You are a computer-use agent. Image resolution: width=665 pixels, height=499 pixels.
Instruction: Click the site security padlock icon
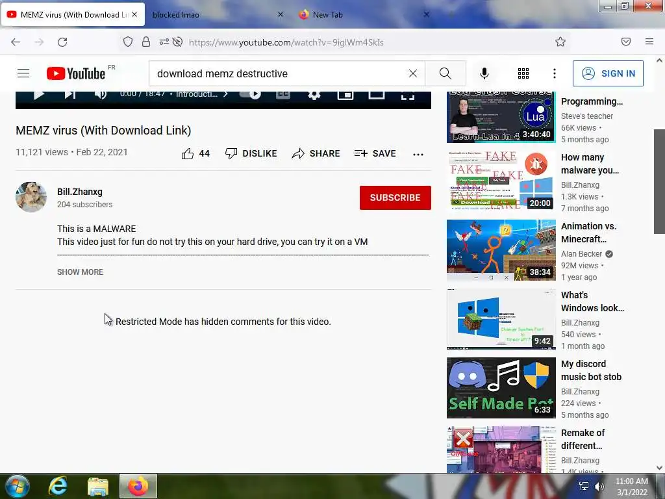(146, 42)
